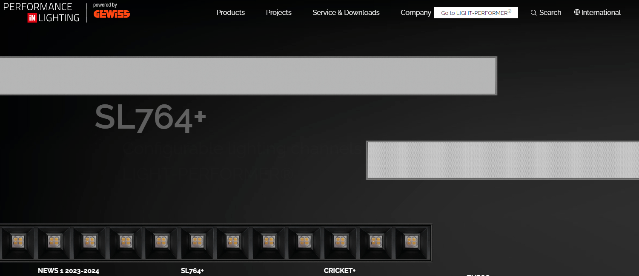Open the Products menu
The width and height of the screenshot is (639, 276).
click(x=230, y=13)
